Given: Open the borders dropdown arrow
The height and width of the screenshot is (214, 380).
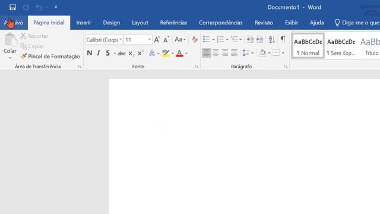Looking at the screenshot, I should 283,53.
